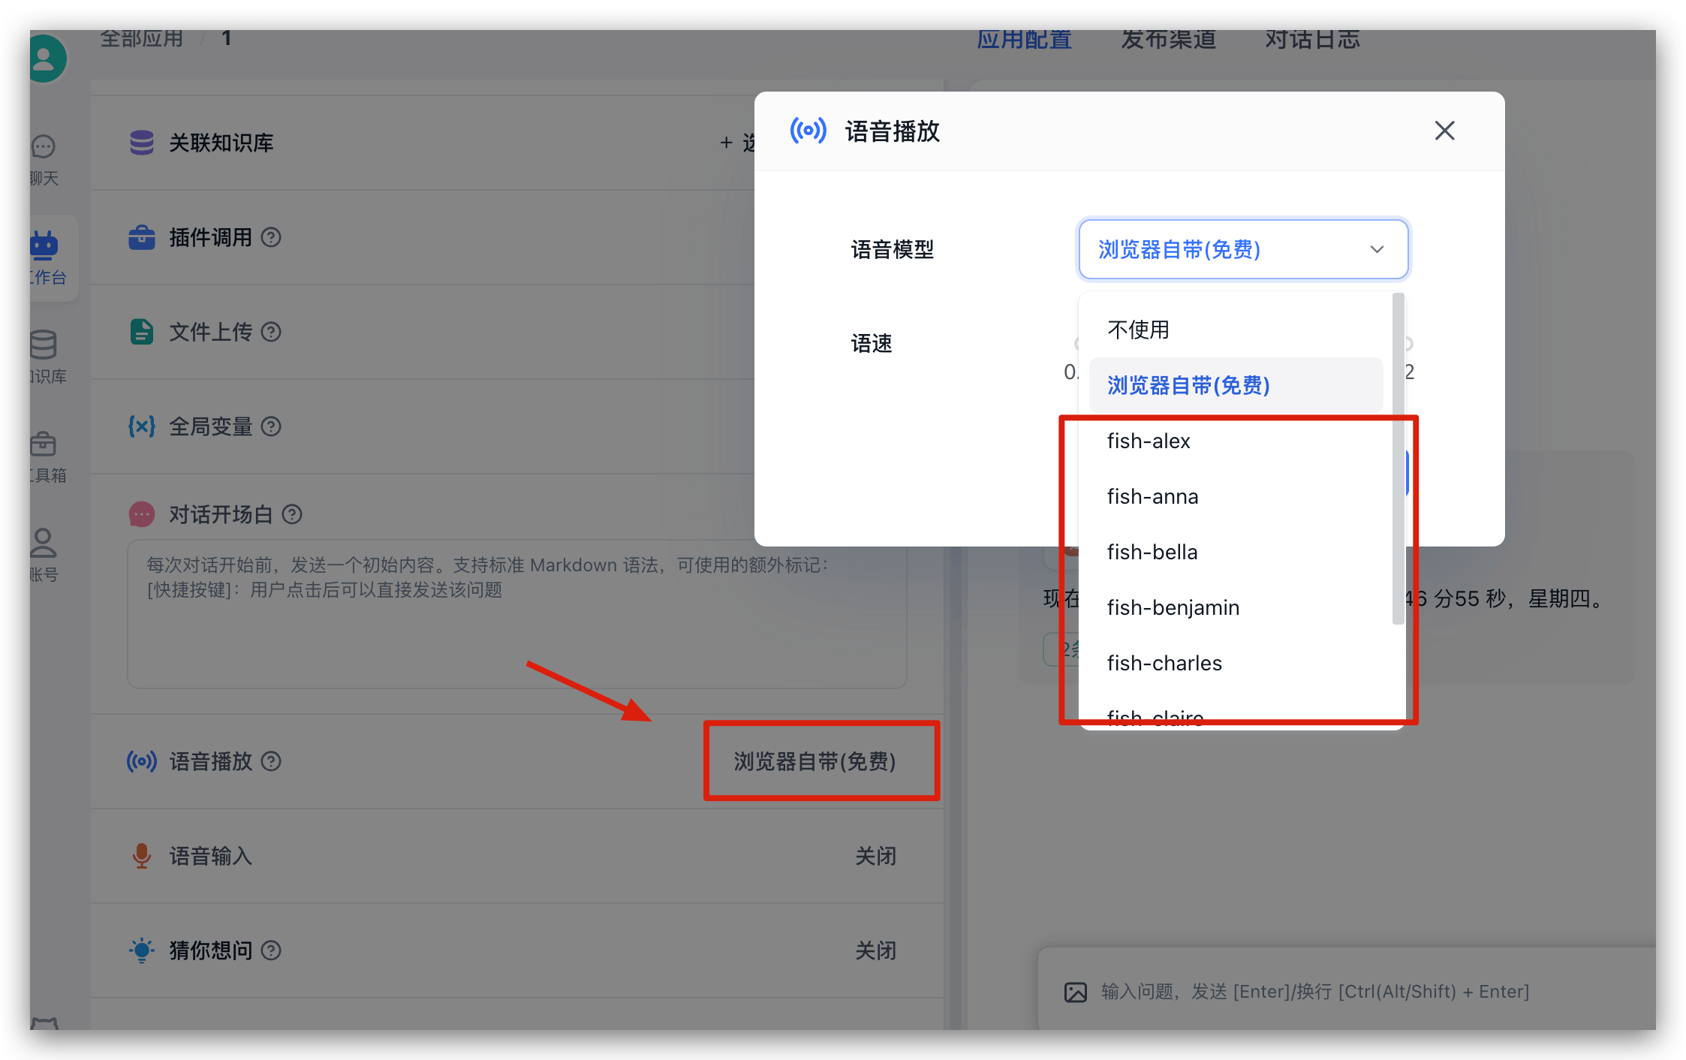Select 不使用 to disable voice playback
The image size is (1686, 1060).
pos(1137,329)
